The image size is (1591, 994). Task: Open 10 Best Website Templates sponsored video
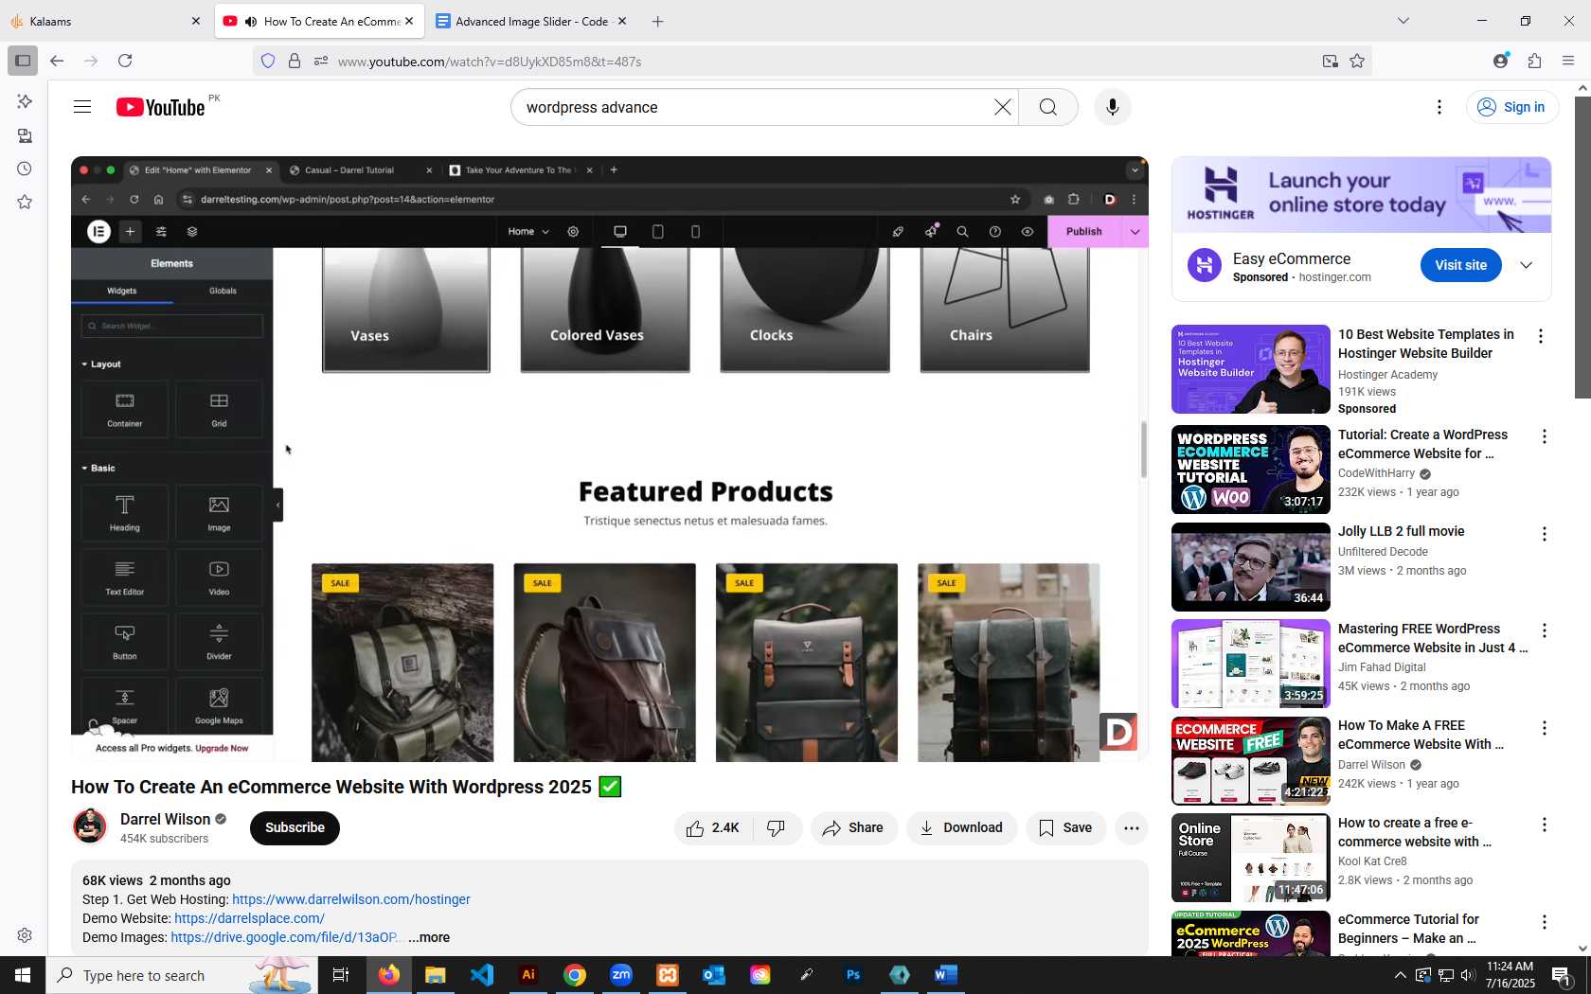click(x=1251, y=369)
